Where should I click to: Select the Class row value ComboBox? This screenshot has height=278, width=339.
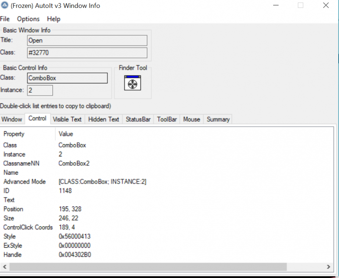(72, 145)
